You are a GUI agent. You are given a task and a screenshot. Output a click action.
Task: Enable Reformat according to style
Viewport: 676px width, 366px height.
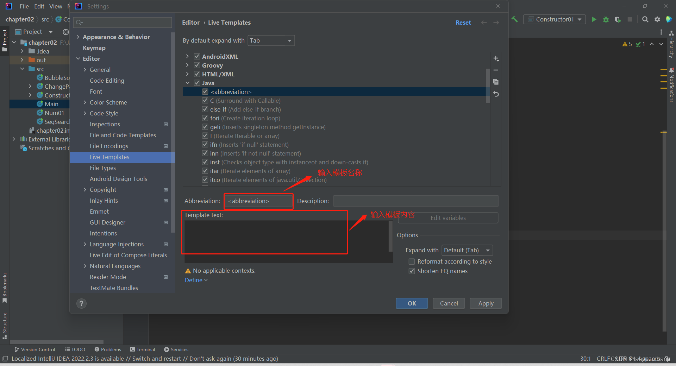coord(412,261)
